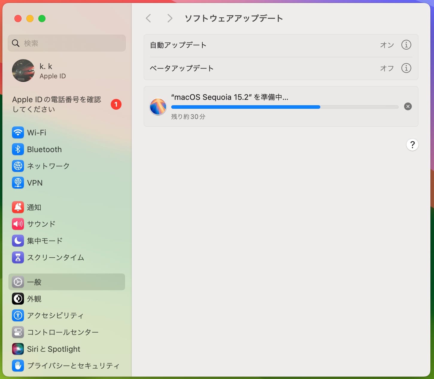The width and height of the screenshot is (434, 379).
Task: Click the green zoom window button
Action: 42,19
